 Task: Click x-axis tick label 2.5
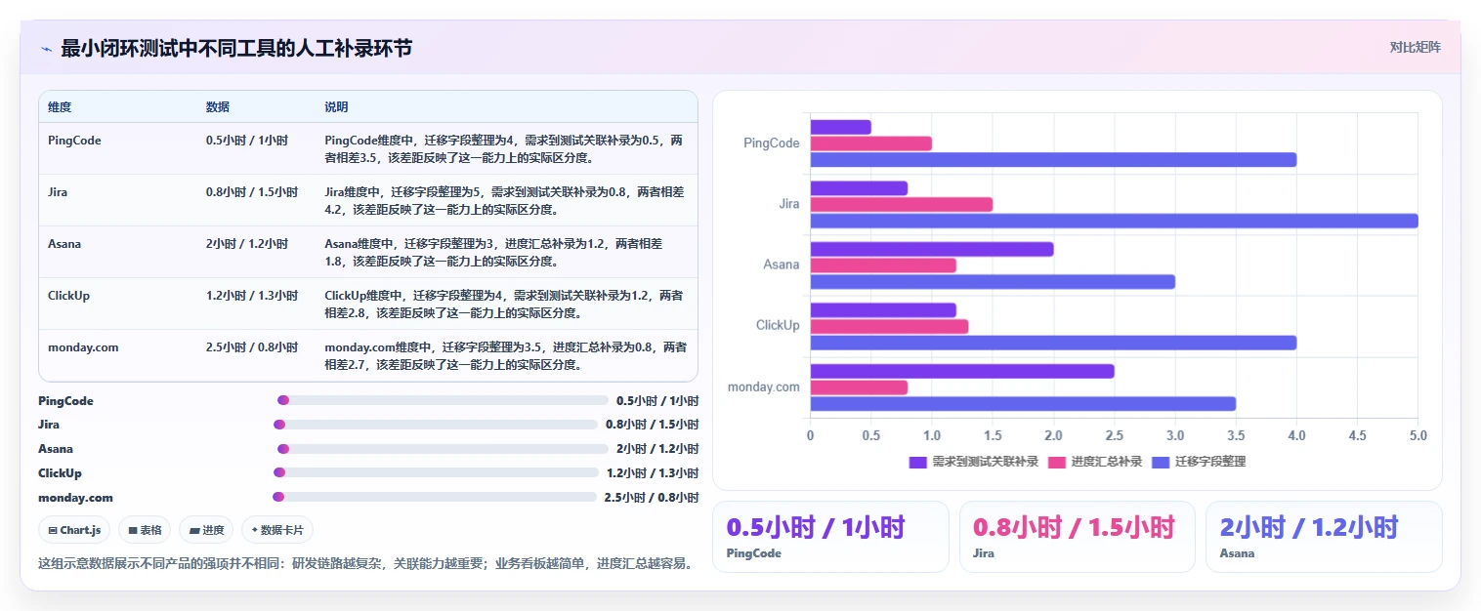[1114, 435]
